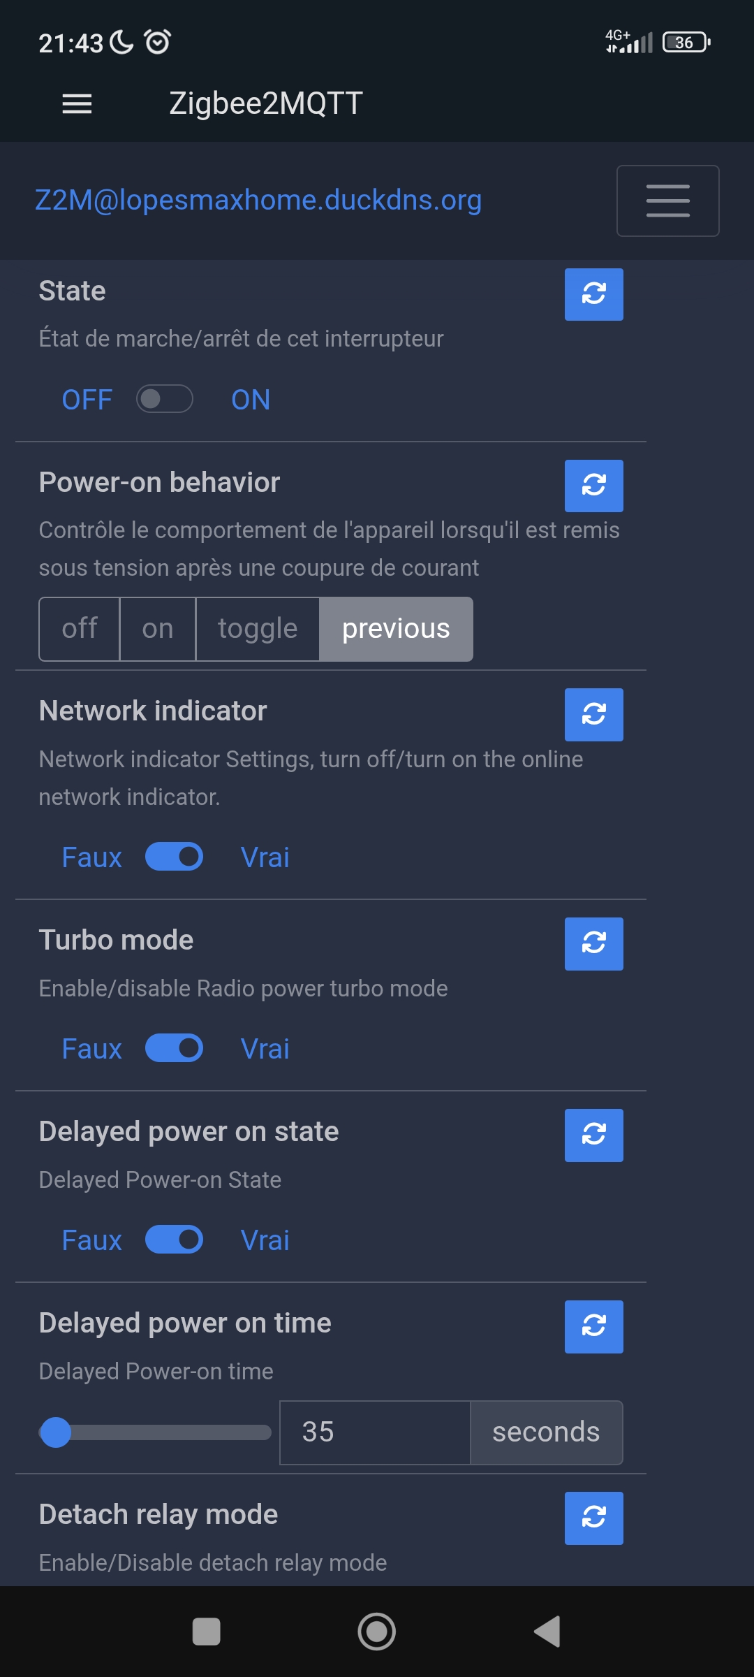Screen dimensions: 754x1677
Task: Refresh the Network indicator value
Action: 593,714
